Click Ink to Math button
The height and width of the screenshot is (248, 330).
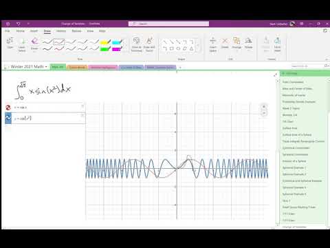277,45
